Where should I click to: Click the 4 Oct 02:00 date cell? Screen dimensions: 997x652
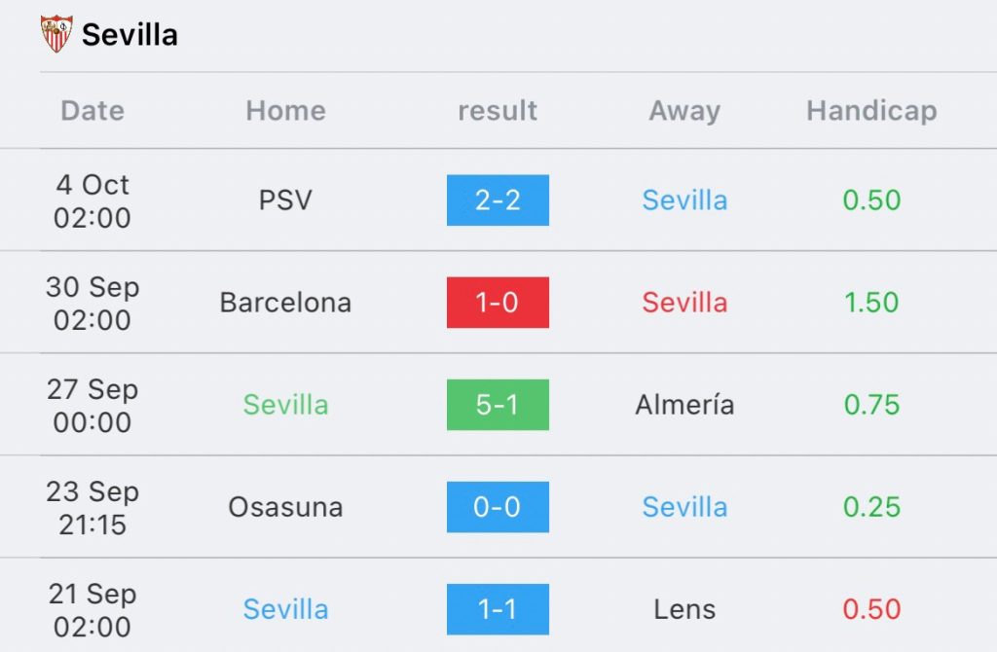point(92,200)
